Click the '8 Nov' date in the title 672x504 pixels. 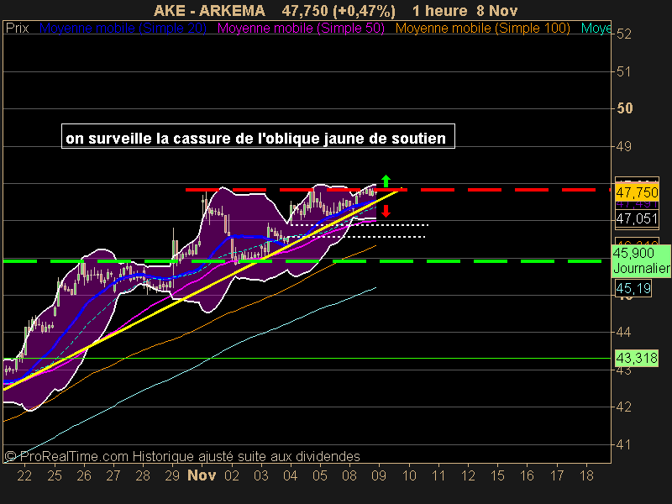click(x=497, y=11)
